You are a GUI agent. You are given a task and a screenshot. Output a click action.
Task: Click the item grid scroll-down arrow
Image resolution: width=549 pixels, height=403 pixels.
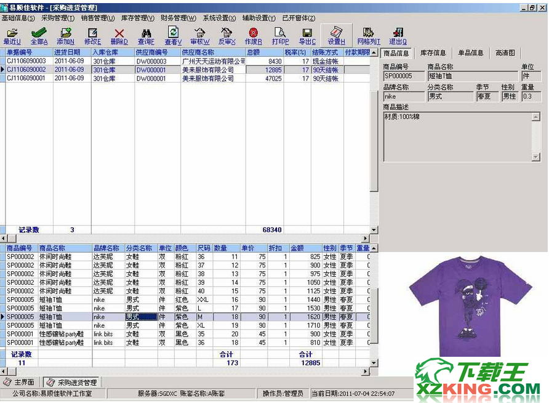pyautogui.click(x=374, y=363)
